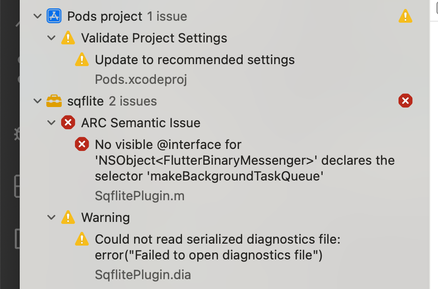Click warning icon beside Update to recommended settings
This screenshot has height=289, width=438.
pyautogui.click(x=82, y=59)
